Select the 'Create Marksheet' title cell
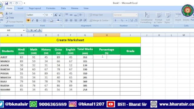This screenshot has width=194, height=109. (70, 40)
